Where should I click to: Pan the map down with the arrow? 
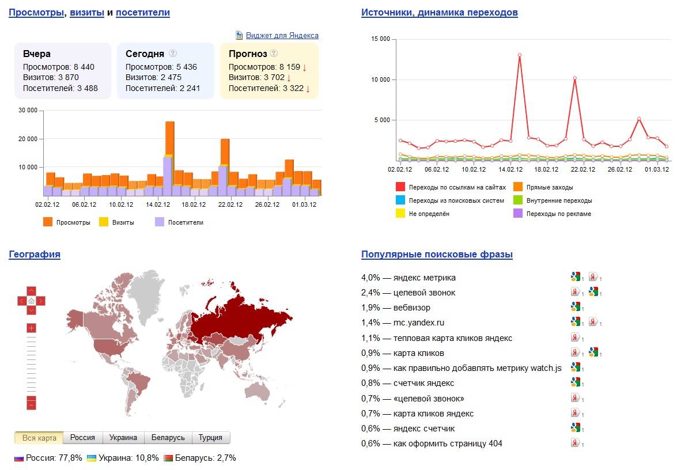31,310
